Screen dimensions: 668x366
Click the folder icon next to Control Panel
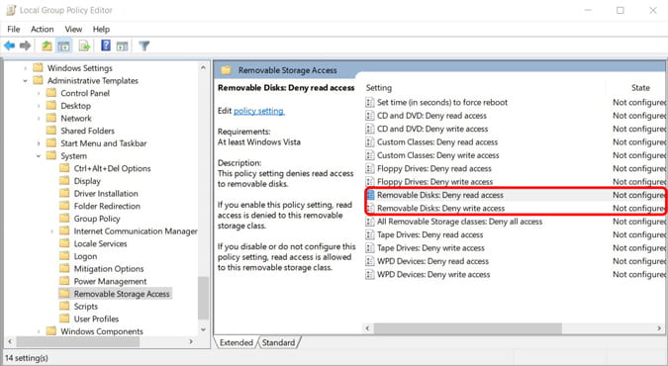[51, 93]
